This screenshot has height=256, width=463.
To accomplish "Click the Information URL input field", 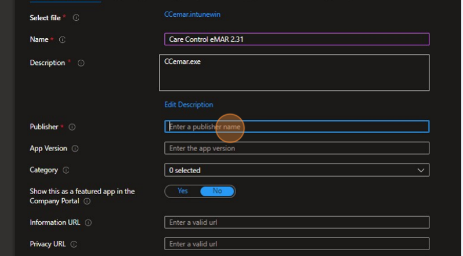I will (296, 222).
